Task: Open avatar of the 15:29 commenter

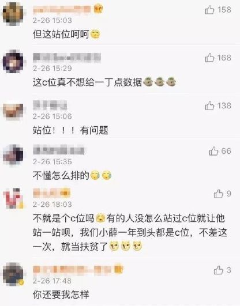Action: point(13,62)
